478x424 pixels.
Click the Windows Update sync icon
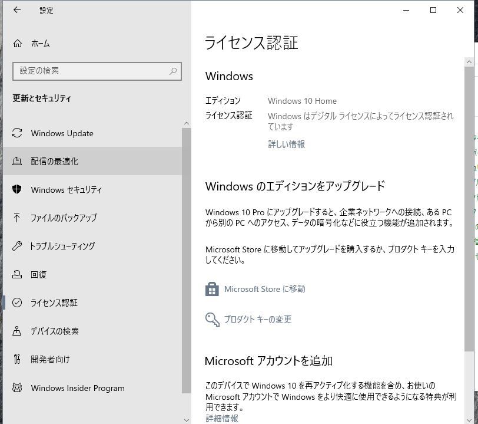(x=17, y=133)
